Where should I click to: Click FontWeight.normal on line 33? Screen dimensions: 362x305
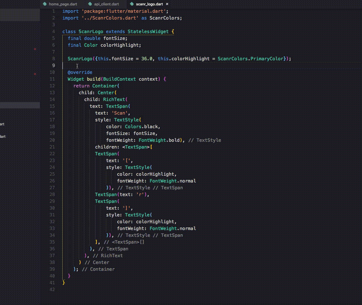(x=173, y=228)
